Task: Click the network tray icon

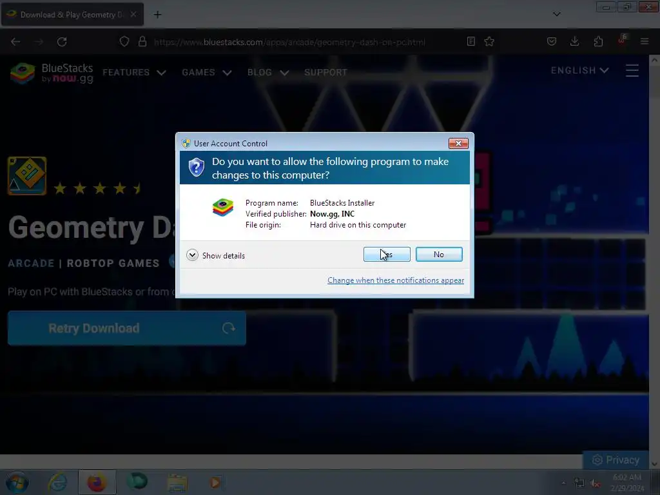Action: pyautogui.click(x=579, y=483)
